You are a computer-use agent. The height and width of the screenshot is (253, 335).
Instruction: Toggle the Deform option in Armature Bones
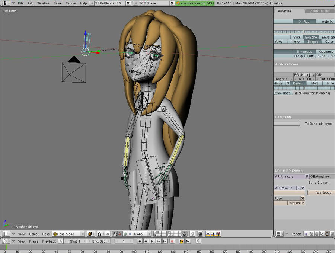click(299, 83)
